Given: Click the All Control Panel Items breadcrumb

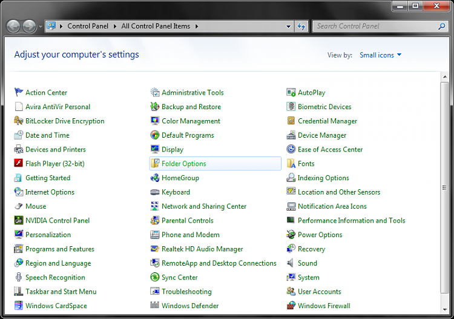Looking at the screenshot, I should (156, 26).
